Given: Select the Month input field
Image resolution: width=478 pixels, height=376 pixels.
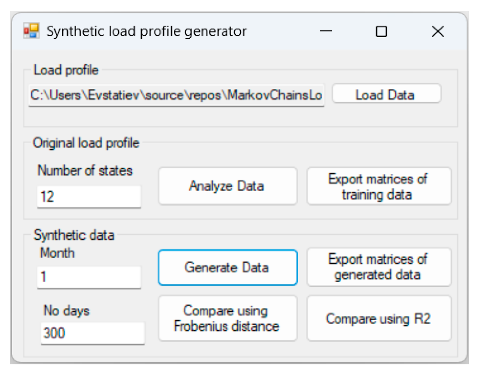Looking at the screenshot, I should (89, 277).
